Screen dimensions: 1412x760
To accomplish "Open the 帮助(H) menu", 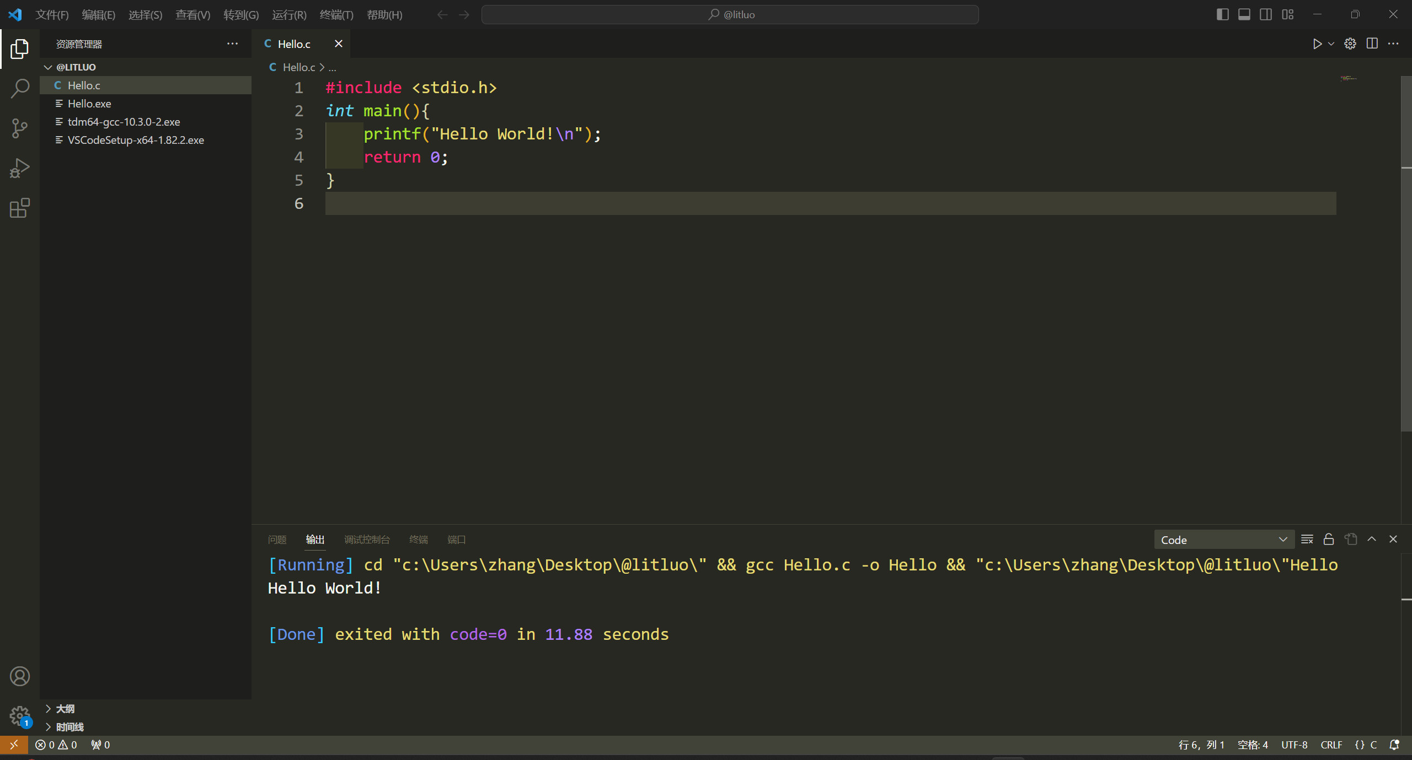I will point(384,15).
